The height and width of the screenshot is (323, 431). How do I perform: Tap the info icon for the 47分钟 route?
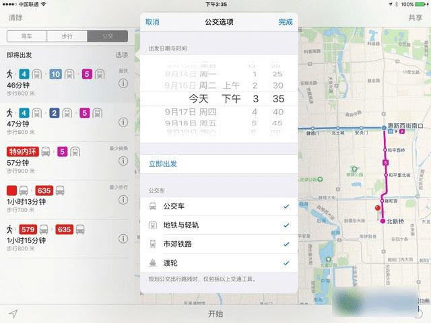point(123,122)
